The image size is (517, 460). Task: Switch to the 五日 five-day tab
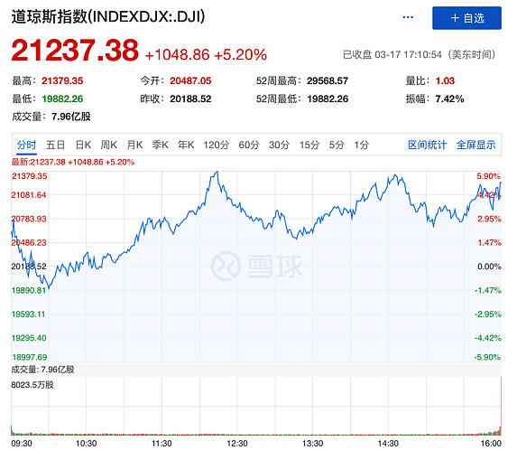55,145
